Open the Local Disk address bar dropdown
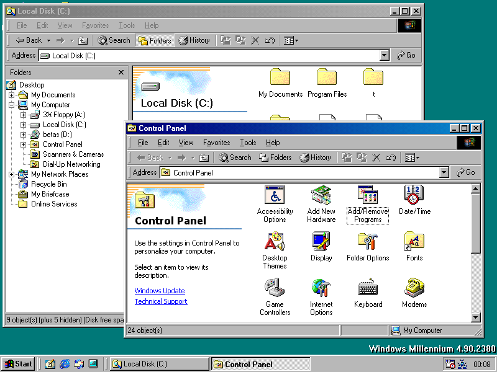Screen dimensions: 497x372 tap(384, 55)
